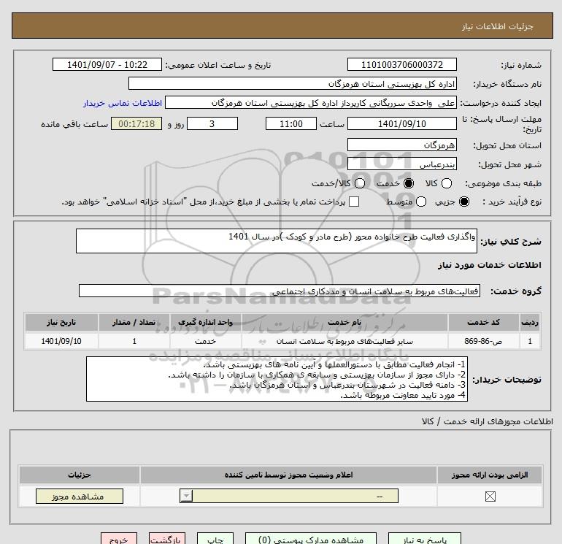Viewport: 562px width, 544px height.
Task: Click the خروج exit button
Action: pyautogui.click(x=119, y=539)
